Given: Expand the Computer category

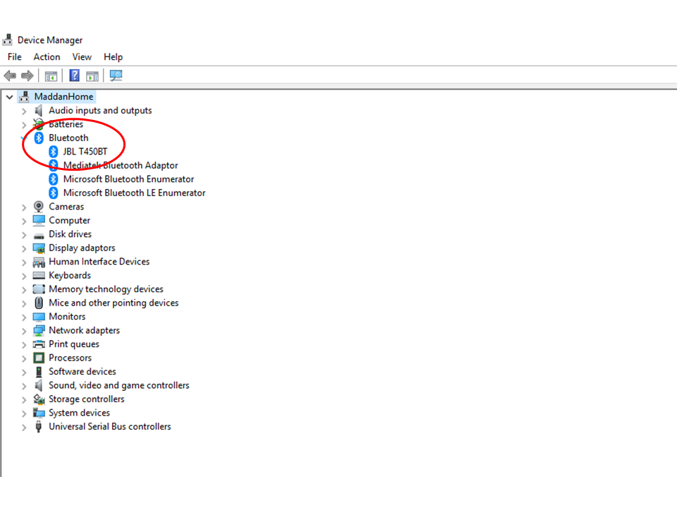Looking at the screenshot, I should pyautogui.click(x=24, y=221).
